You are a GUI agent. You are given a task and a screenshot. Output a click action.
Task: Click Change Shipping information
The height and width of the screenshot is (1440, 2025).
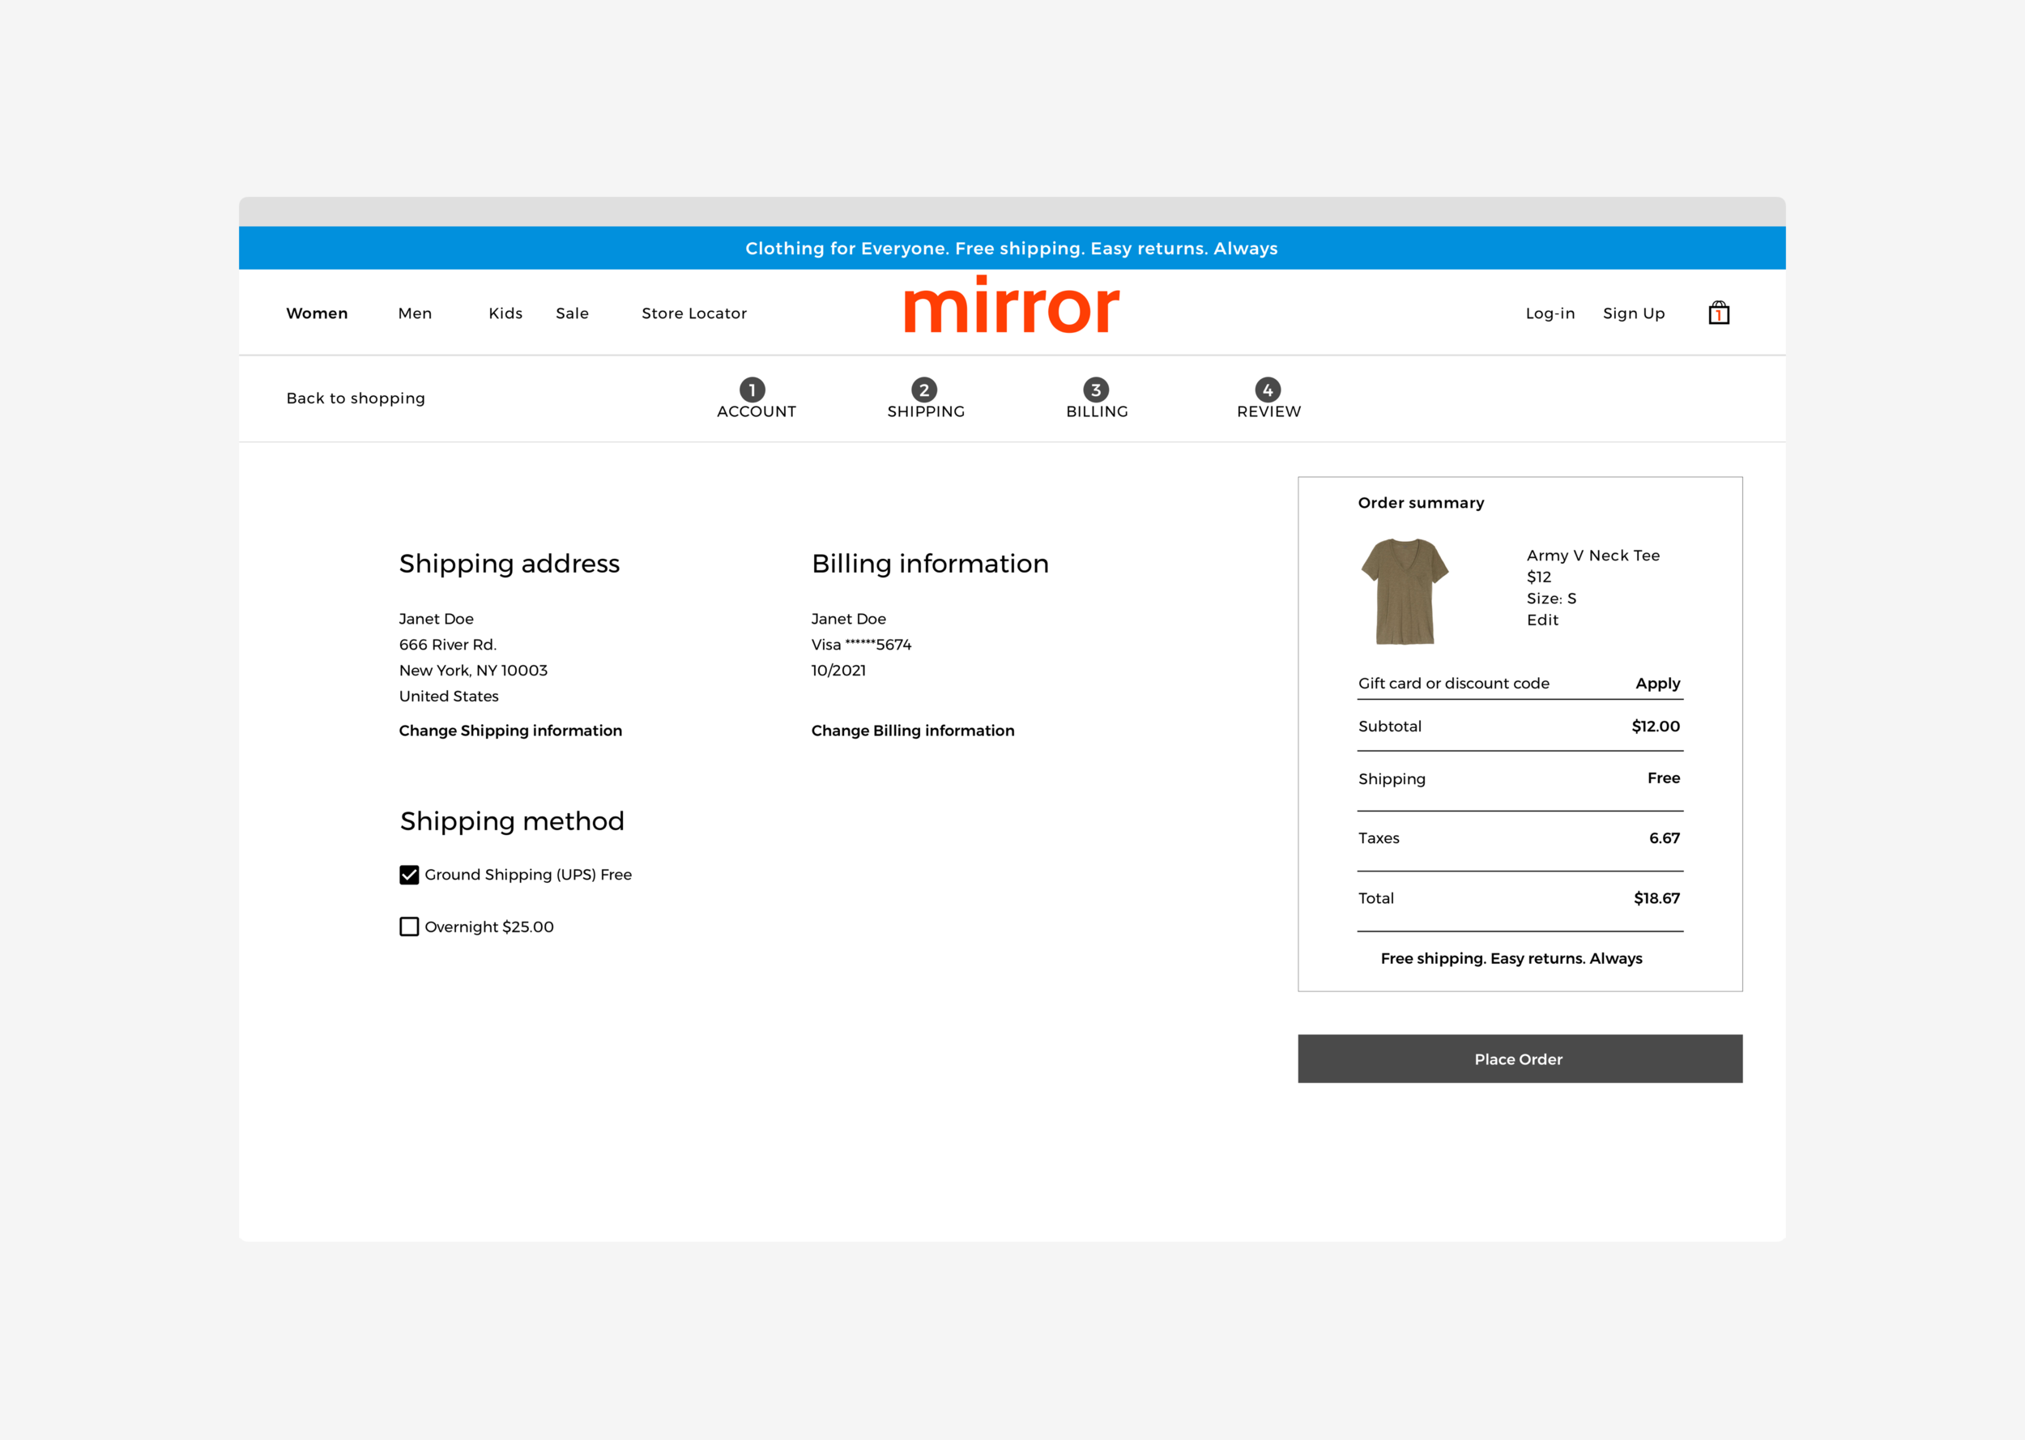click(x=510, y=731)
